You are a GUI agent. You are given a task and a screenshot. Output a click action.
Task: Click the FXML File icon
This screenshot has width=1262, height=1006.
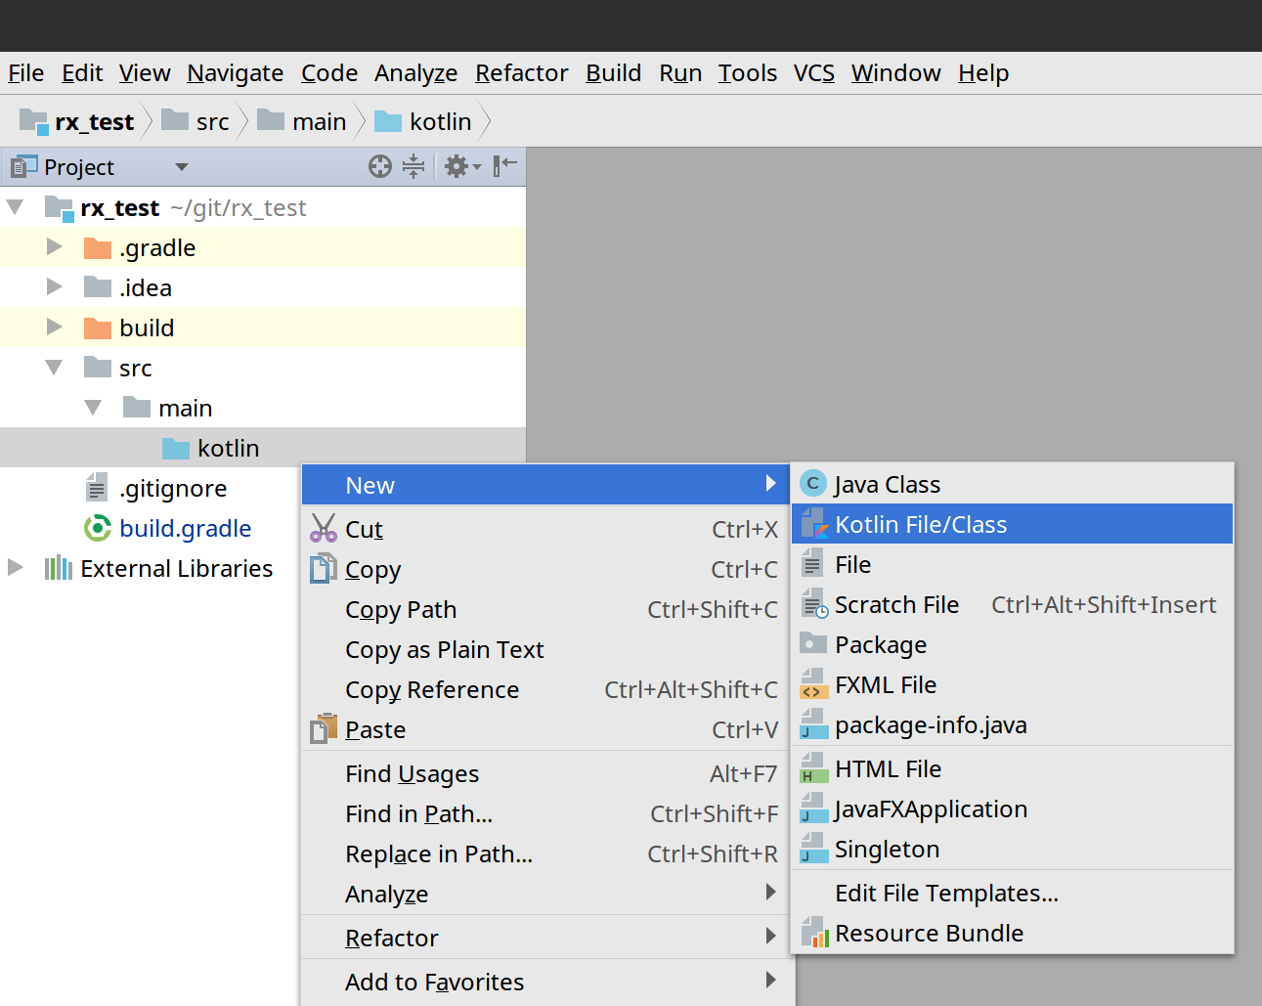(812, 684)
